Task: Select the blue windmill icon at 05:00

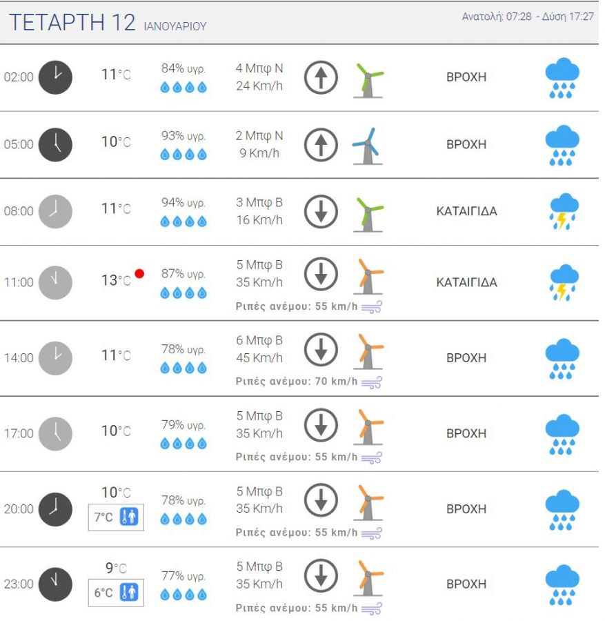Action: (368, 146)
